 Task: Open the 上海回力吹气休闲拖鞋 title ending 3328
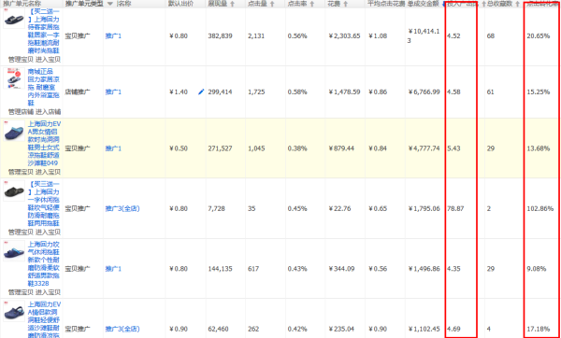tap(44, 263)
